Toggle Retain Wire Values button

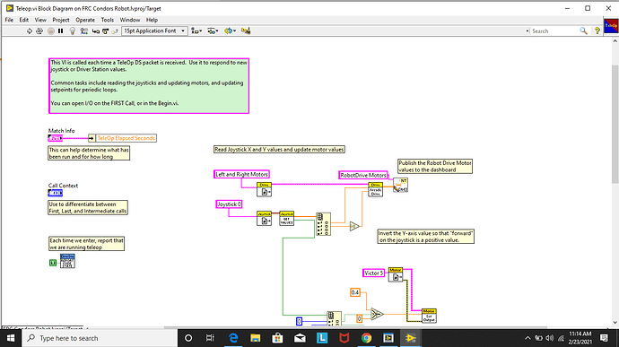(83, 30)
